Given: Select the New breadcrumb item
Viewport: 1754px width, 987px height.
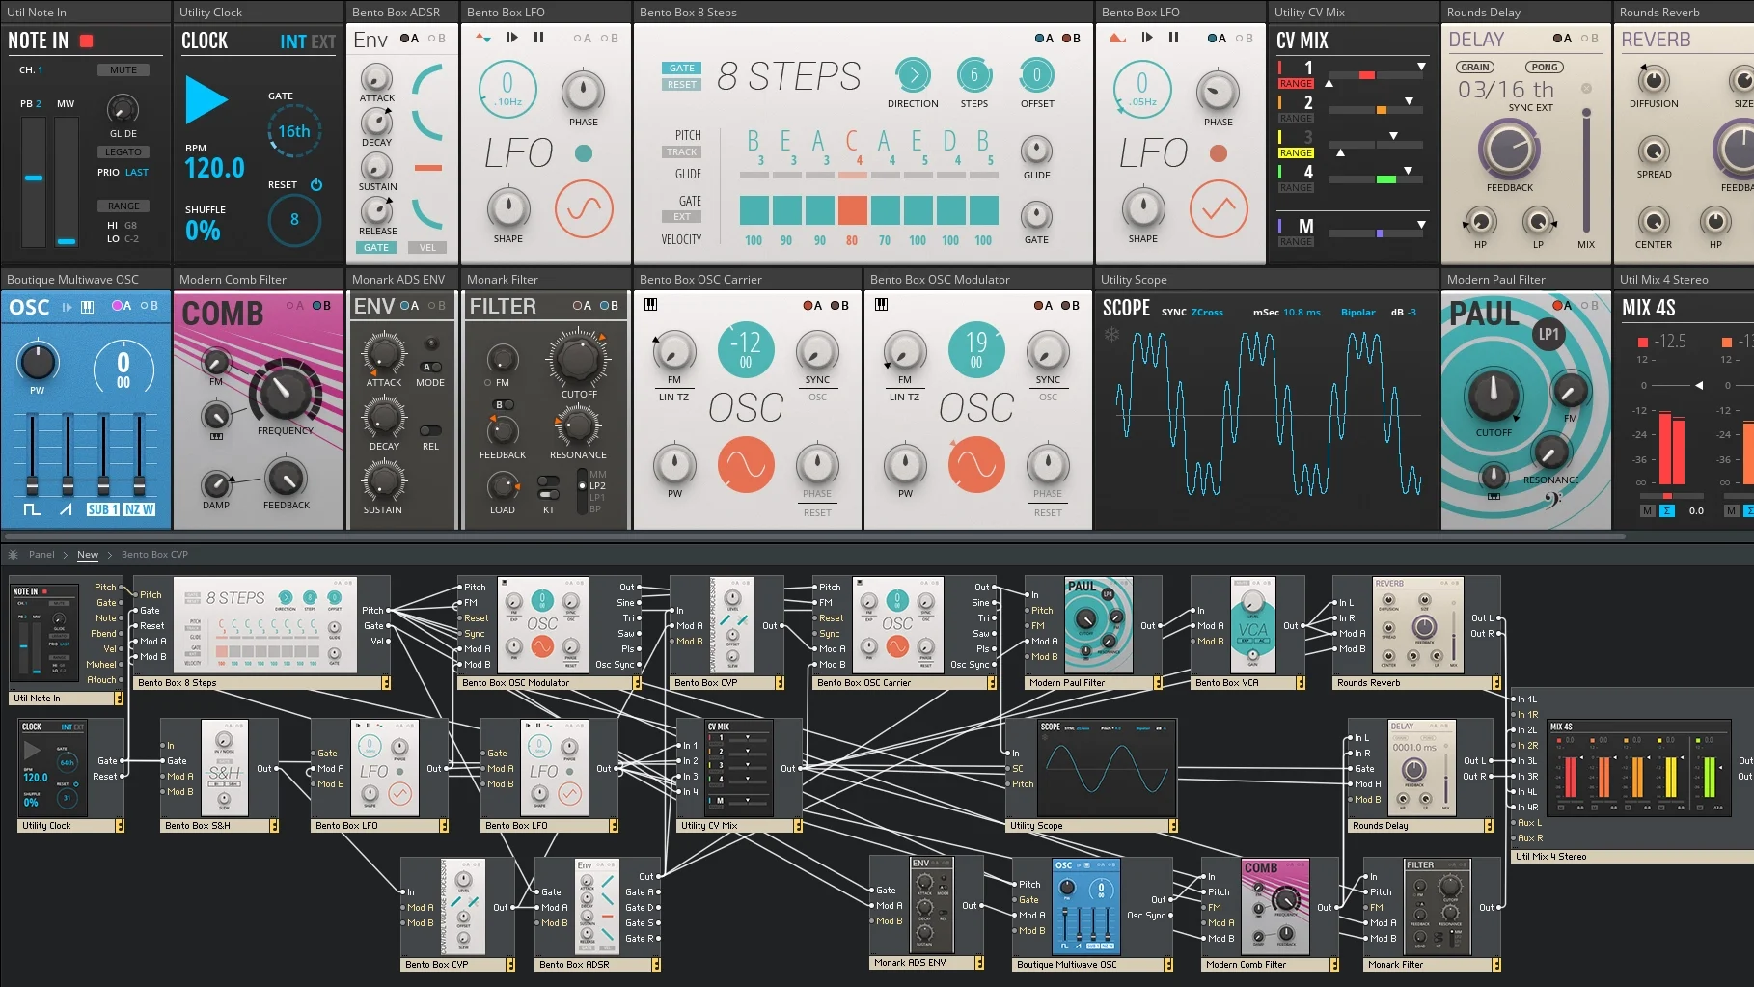Looking at the screenshot, I should click(x=88, y=555).
